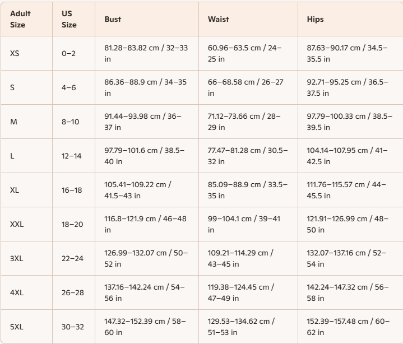Select the M adult size cell
Image resolution: width=403 pixels, height=344 pixels.
point(13,122)
